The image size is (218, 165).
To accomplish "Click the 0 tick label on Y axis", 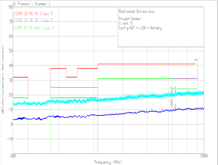I will (x=10, y=124).
